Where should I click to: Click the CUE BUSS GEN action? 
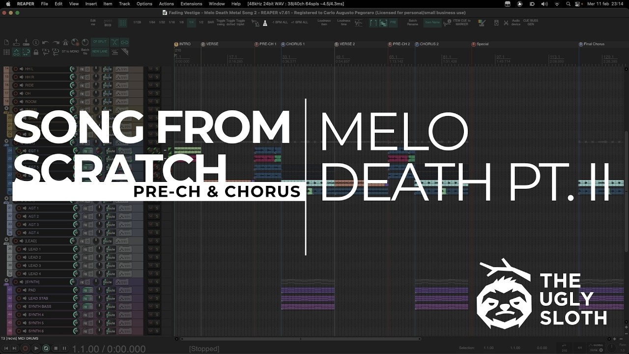[530, 23]
